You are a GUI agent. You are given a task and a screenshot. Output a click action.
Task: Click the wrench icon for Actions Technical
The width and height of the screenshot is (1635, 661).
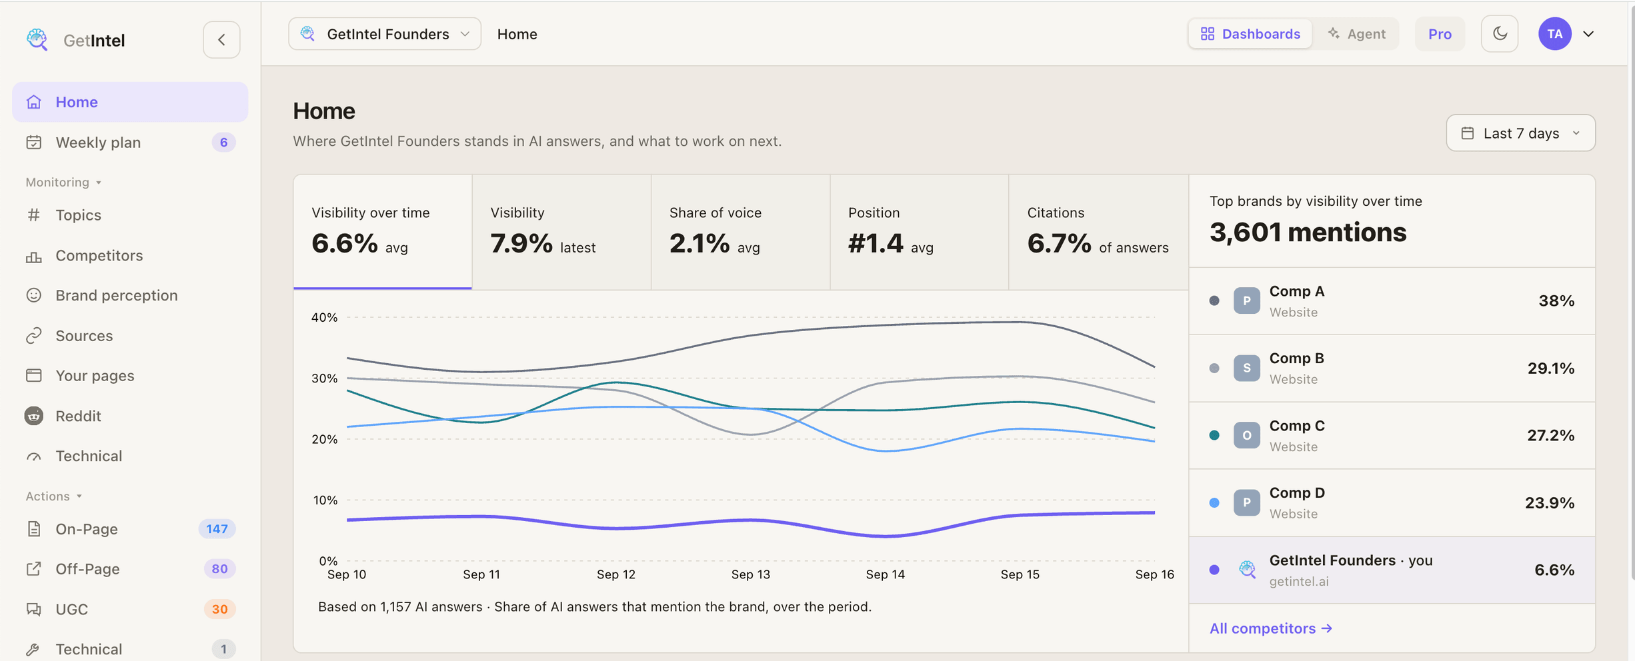click(x=34, y=649)
